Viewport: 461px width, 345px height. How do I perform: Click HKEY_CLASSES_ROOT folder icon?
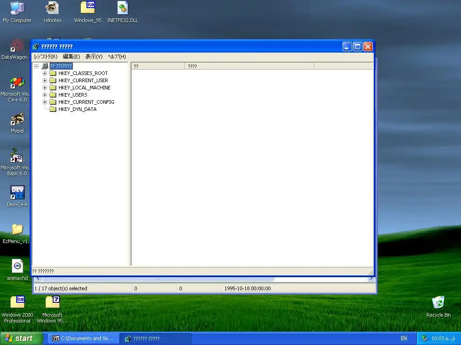[53, 73]
